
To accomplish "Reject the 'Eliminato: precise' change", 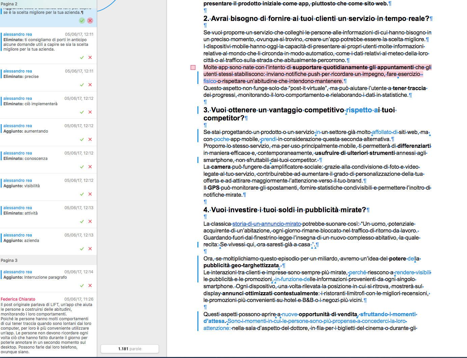I will pos(90,85).
